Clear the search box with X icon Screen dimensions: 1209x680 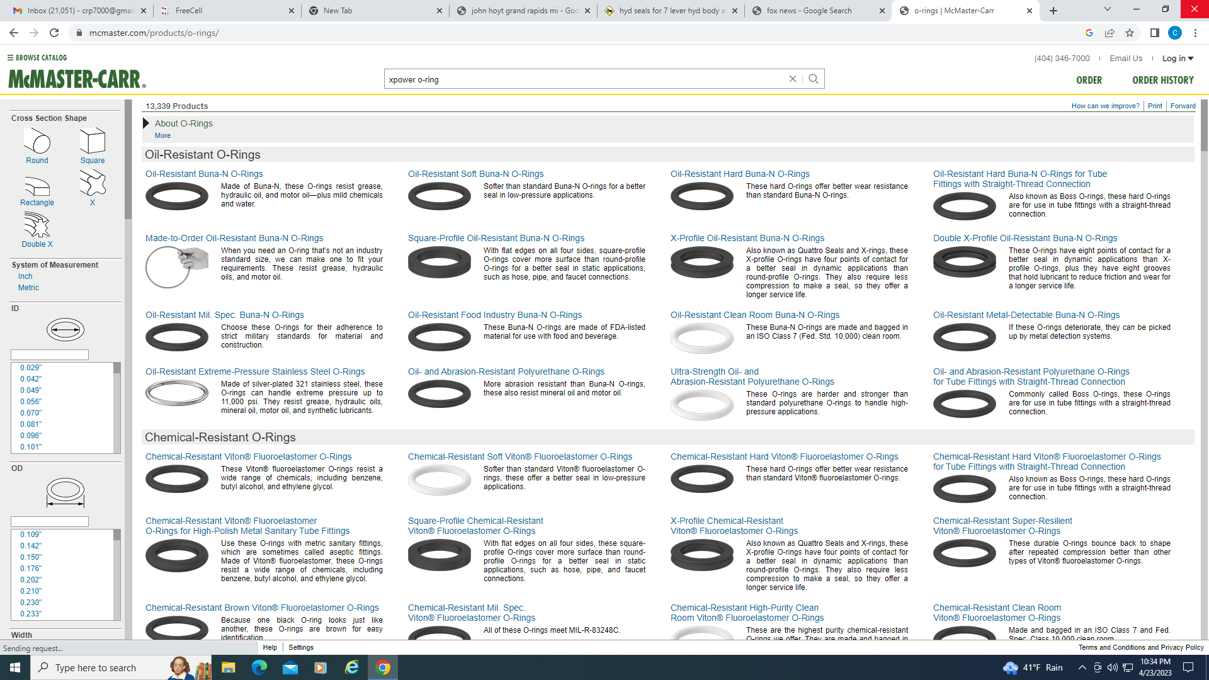(793, 79)
